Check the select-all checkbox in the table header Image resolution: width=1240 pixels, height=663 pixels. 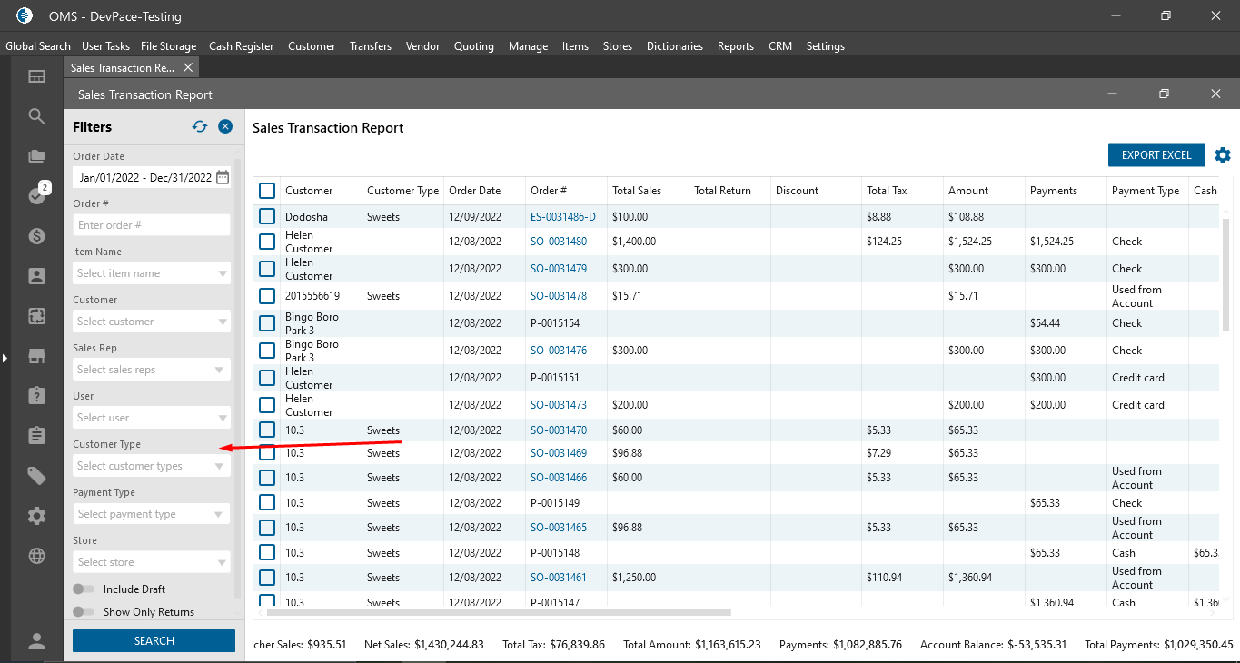(267, 191)
